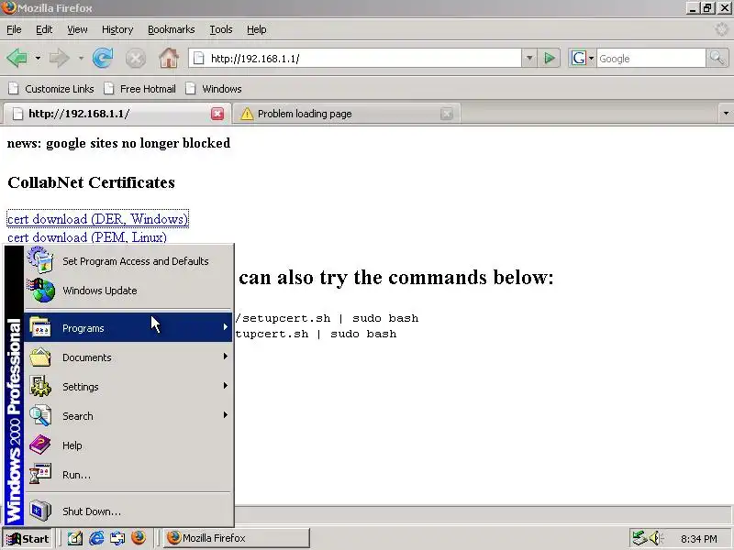This screenshot has height=550, width=734.
Task: Reload the page with the refresh icon
Action: click(x=103, y=59)
